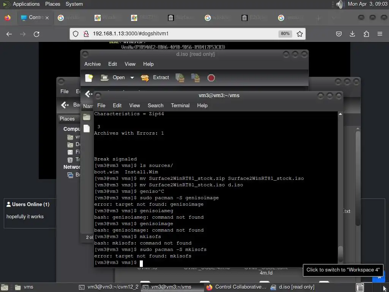Open the Applications menu in top panel

tap(26, 4)
